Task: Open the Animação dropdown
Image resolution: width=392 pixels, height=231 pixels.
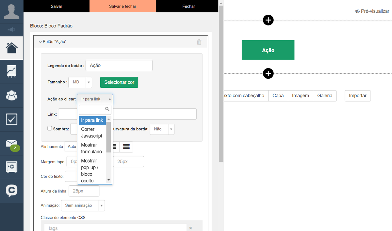Action: pyautogui.click(x=83, y=206)
